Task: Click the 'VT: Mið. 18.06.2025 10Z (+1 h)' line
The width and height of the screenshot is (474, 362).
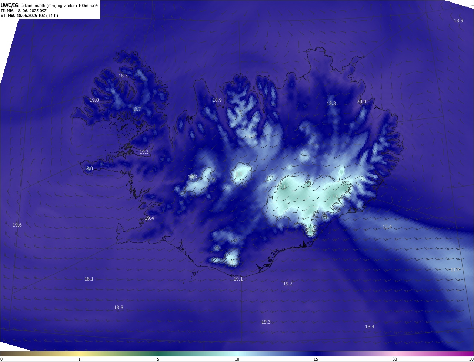Action: tap(30, 16)
